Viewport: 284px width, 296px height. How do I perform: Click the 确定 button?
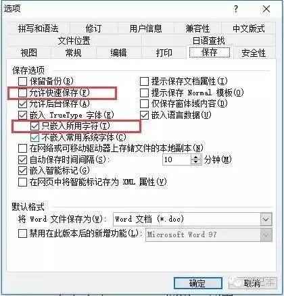coord(198,283)
